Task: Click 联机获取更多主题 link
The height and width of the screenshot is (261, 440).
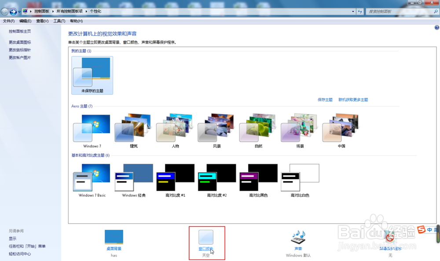Action: (353, 100)
